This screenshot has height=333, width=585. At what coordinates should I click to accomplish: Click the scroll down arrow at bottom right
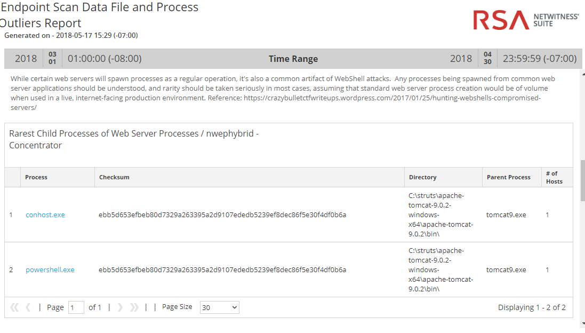pyautogui.click(x=582, y=323)
